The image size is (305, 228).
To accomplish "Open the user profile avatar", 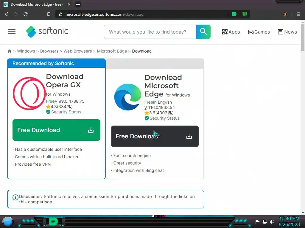I will (285, 14).
